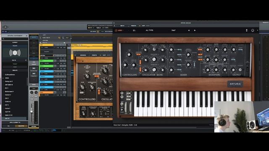Click the Cutoff Frequency knob in Modifiers
The image size is (269, 151).
click(x=208, y=49)
